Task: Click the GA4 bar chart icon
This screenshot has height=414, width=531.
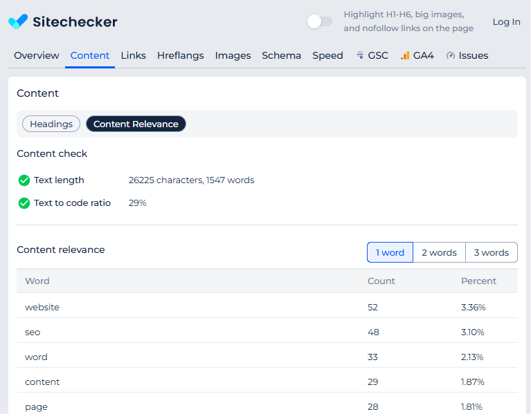Action: point(405,55)
